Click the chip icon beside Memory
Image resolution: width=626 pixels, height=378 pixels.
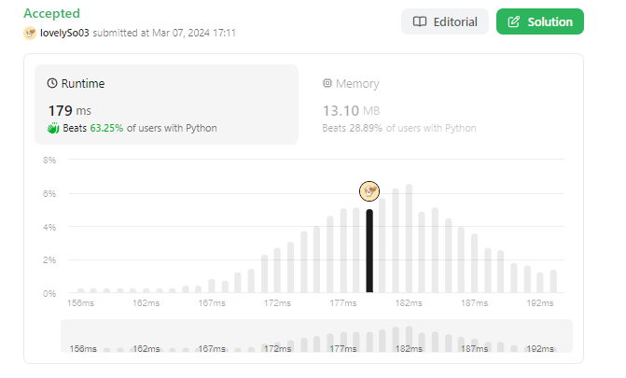[x=327, y=83]
